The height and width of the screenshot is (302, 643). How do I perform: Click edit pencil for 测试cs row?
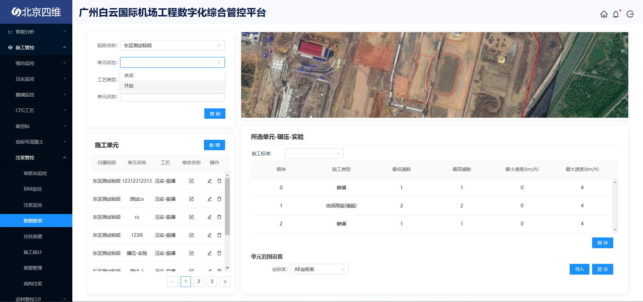pos(210,199)
